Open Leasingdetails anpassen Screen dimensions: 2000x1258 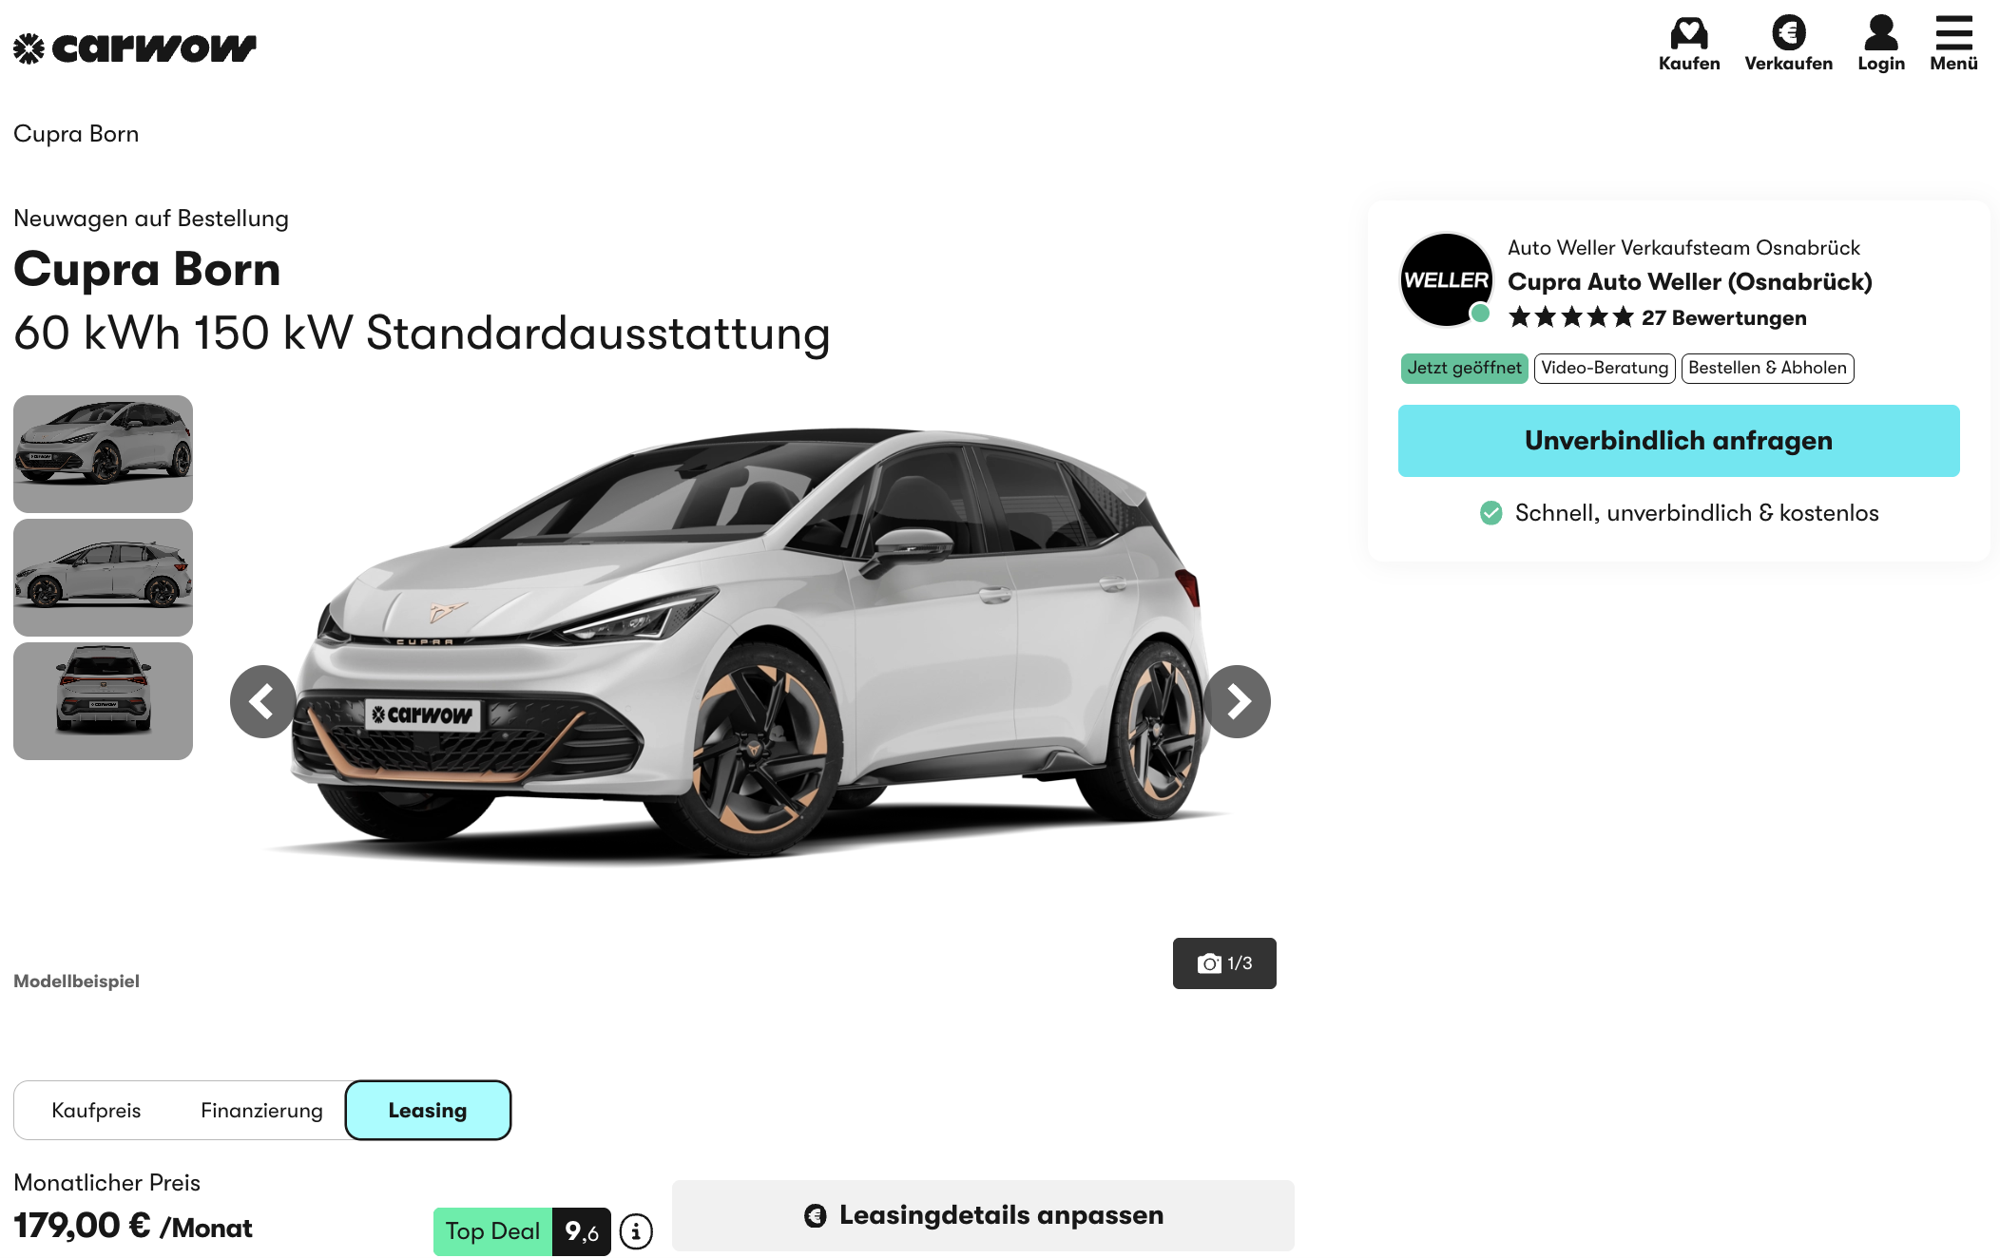(x=983, y=1215)
